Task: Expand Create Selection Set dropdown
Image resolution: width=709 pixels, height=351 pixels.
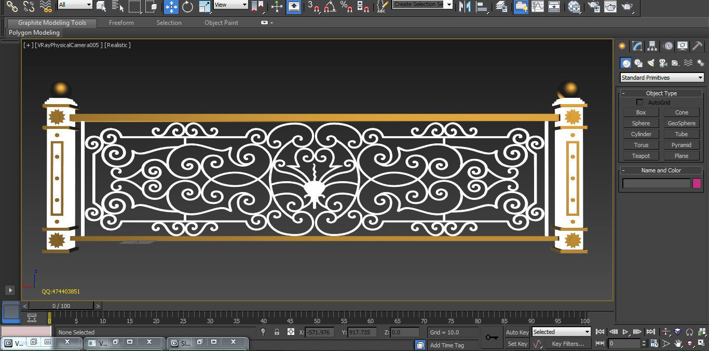Action: [x=448, y=5]
